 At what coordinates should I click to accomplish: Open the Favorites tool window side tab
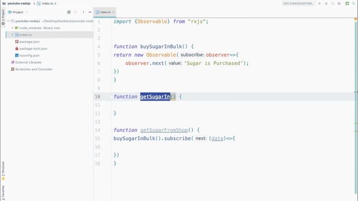coord(3,193)
